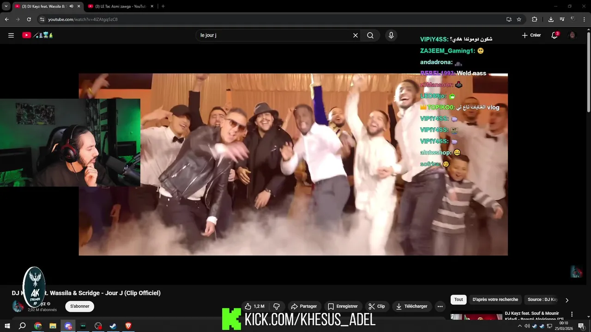The width and height of the screenshot is (591, 332).
Task: Open the DJ Kayz channel avatar
Action: [x=18, y=306]
